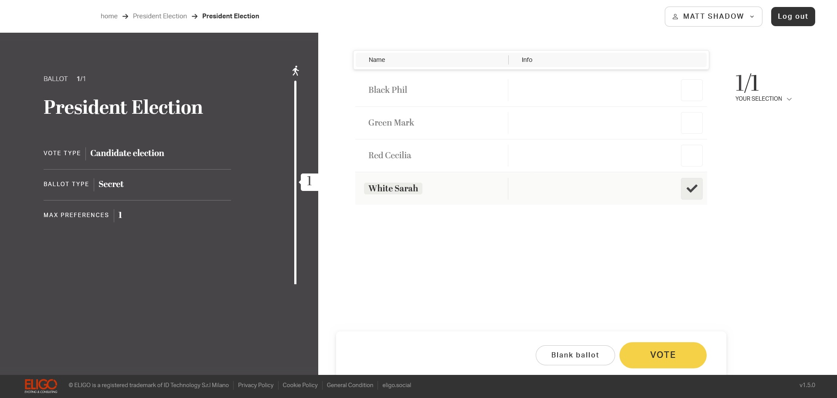Expand the YOUR SELECTION panel

point(763,99)
